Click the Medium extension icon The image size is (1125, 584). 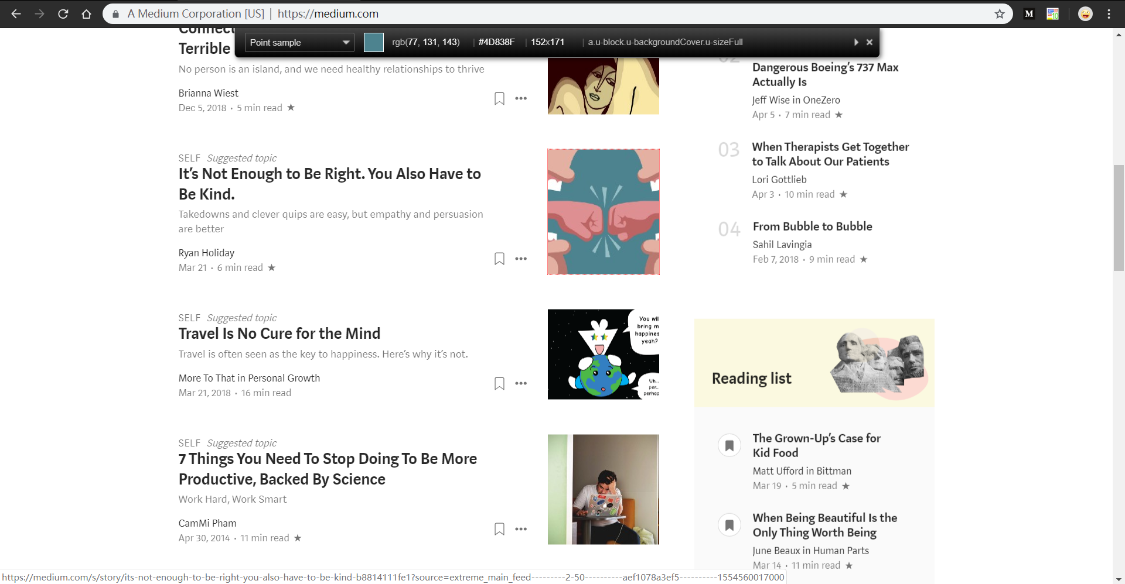pyautogui.click(x=1029, y=14)
